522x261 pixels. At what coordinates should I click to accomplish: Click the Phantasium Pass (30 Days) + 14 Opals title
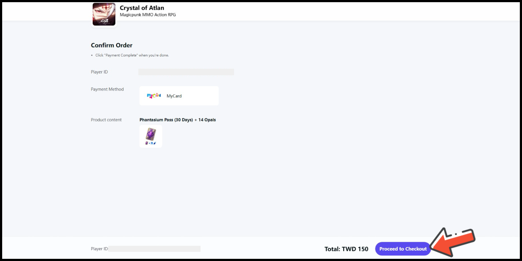click(177, 120)
